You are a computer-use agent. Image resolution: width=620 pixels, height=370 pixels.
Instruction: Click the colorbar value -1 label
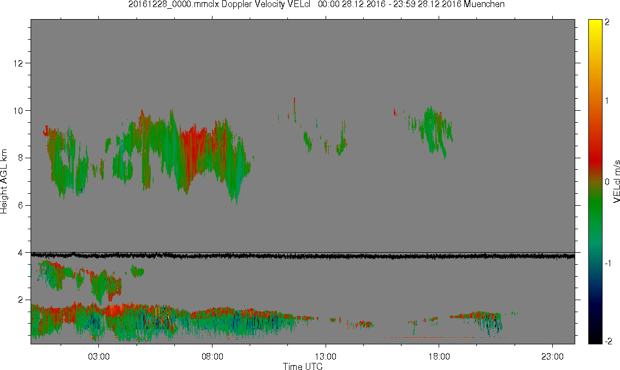coord(608,264)
